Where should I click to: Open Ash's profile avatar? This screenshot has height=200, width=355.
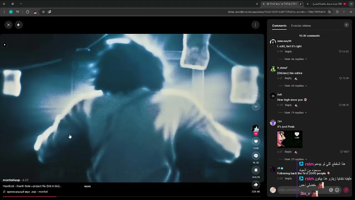273,96
